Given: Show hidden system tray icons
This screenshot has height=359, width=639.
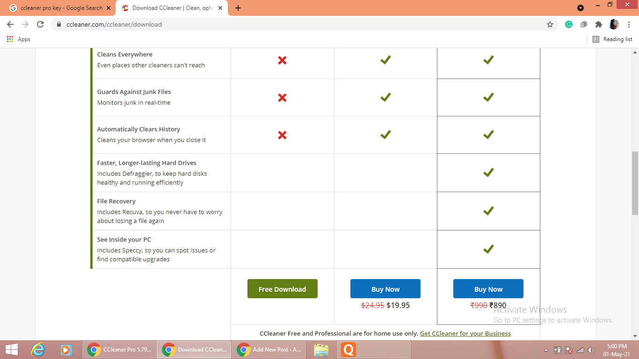Looking at the screenshot, I should pos(546,350).
